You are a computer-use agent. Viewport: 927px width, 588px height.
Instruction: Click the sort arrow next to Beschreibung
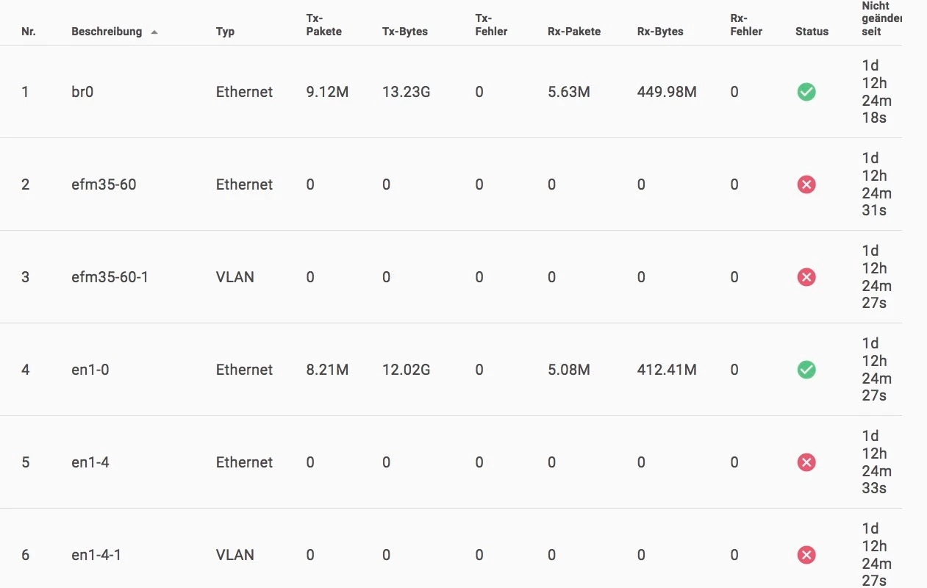(154, 32)
